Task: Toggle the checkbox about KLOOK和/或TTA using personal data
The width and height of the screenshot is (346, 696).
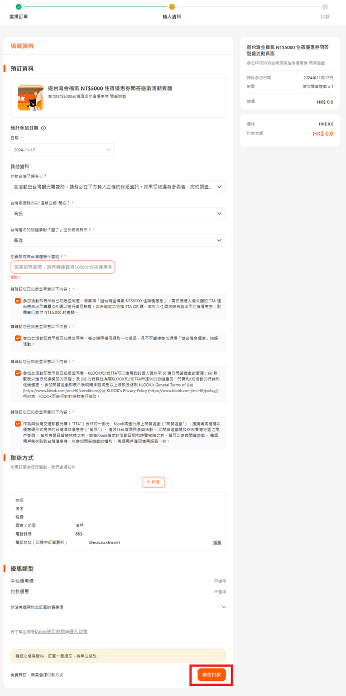Action: pos(18,372)
